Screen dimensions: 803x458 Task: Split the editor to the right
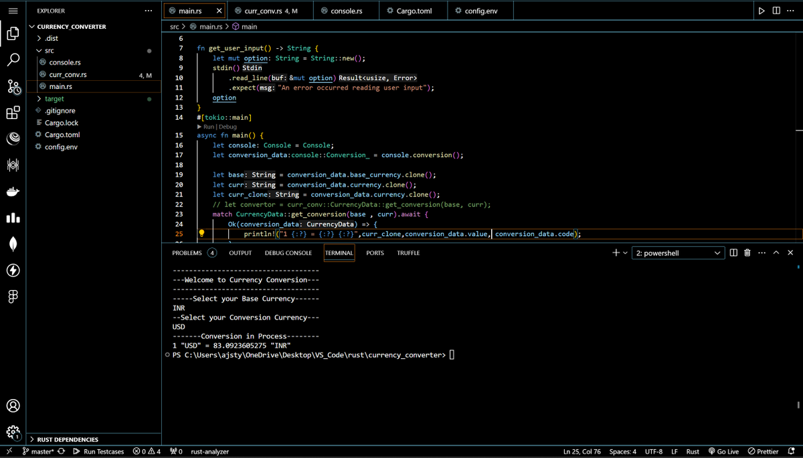tap(776, 11)
